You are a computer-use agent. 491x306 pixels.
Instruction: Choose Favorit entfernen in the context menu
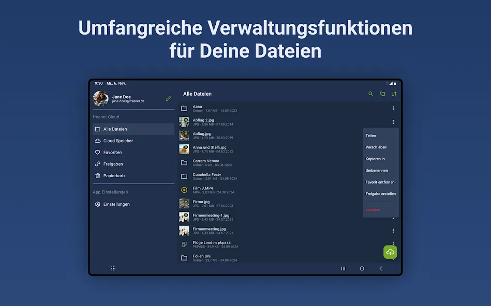click(381, 182)
